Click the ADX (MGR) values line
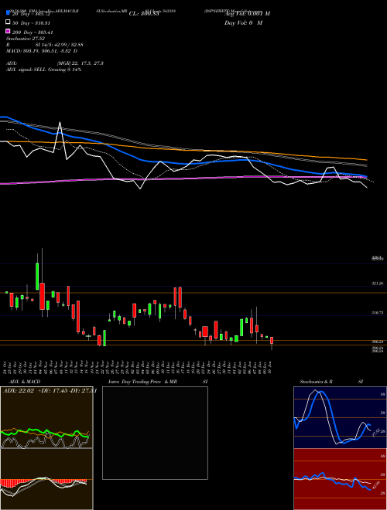387x510 pixels. 55,63
